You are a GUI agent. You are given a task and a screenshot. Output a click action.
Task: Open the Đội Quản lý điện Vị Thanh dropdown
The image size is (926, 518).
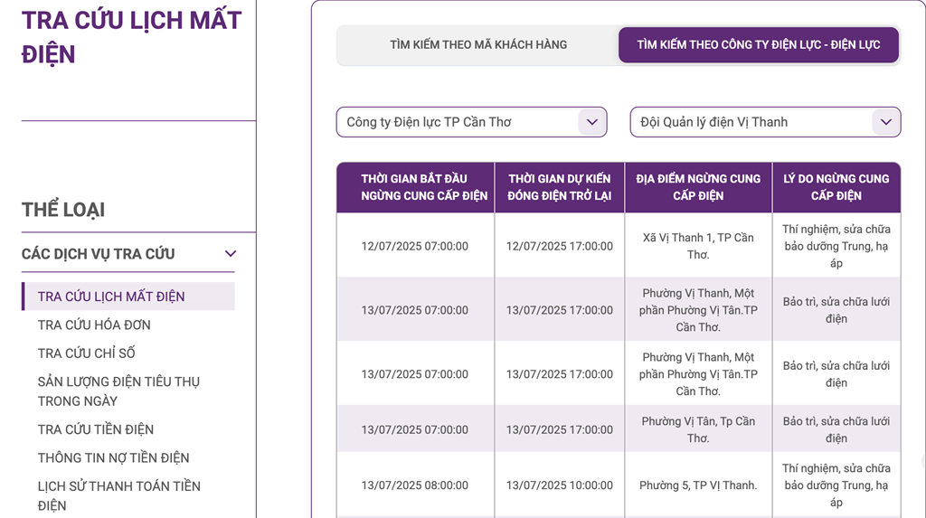(x=755, y=122)
